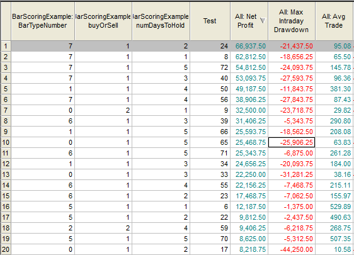
Task: Select row header number 10
Action: tap(6, 143)
